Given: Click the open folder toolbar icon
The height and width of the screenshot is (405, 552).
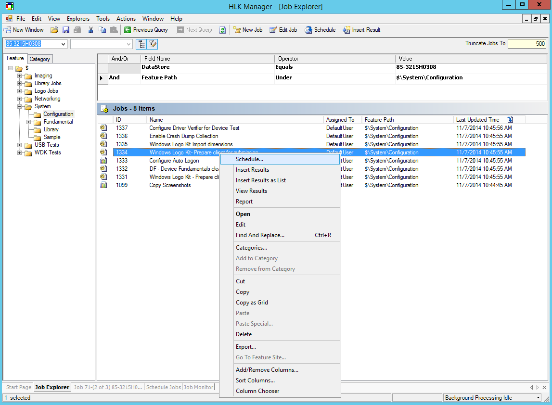Looking at the screenshot, I should click(54, 30).
